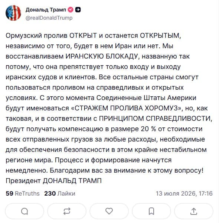Click the words ПРИНЦИПОМ СПРАВЕДЛИВОСТИ in the text
Screen dimensions: 219x223
click(154, 119)
